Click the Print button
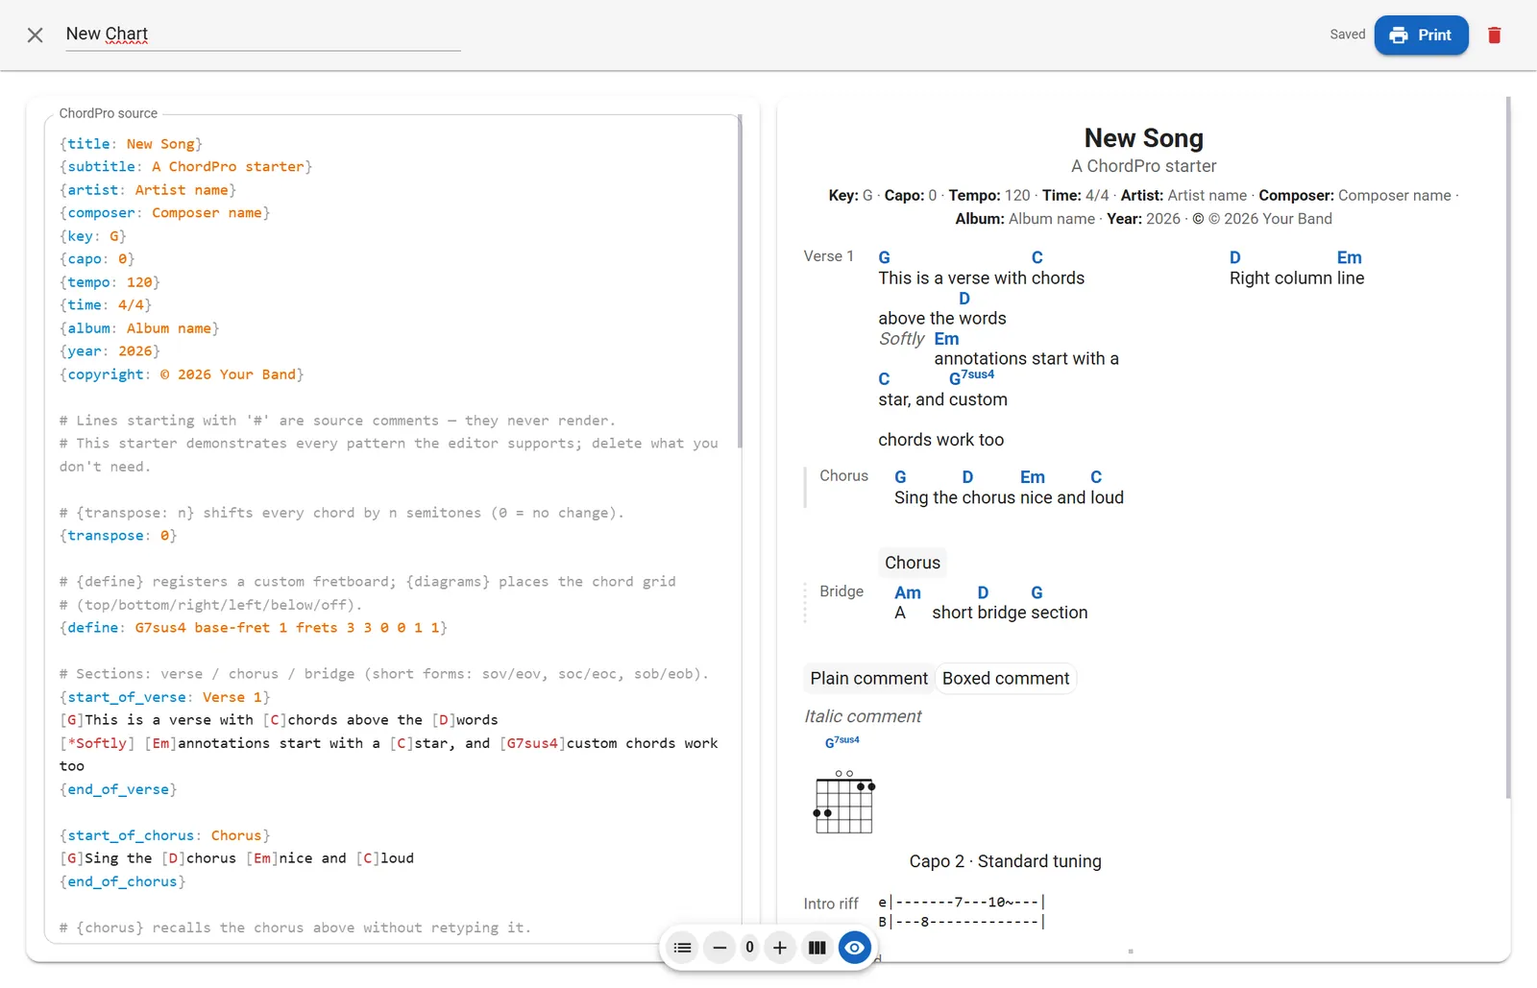The width and height of the screenshot is (1537, 988). (x=1421, y=36)
